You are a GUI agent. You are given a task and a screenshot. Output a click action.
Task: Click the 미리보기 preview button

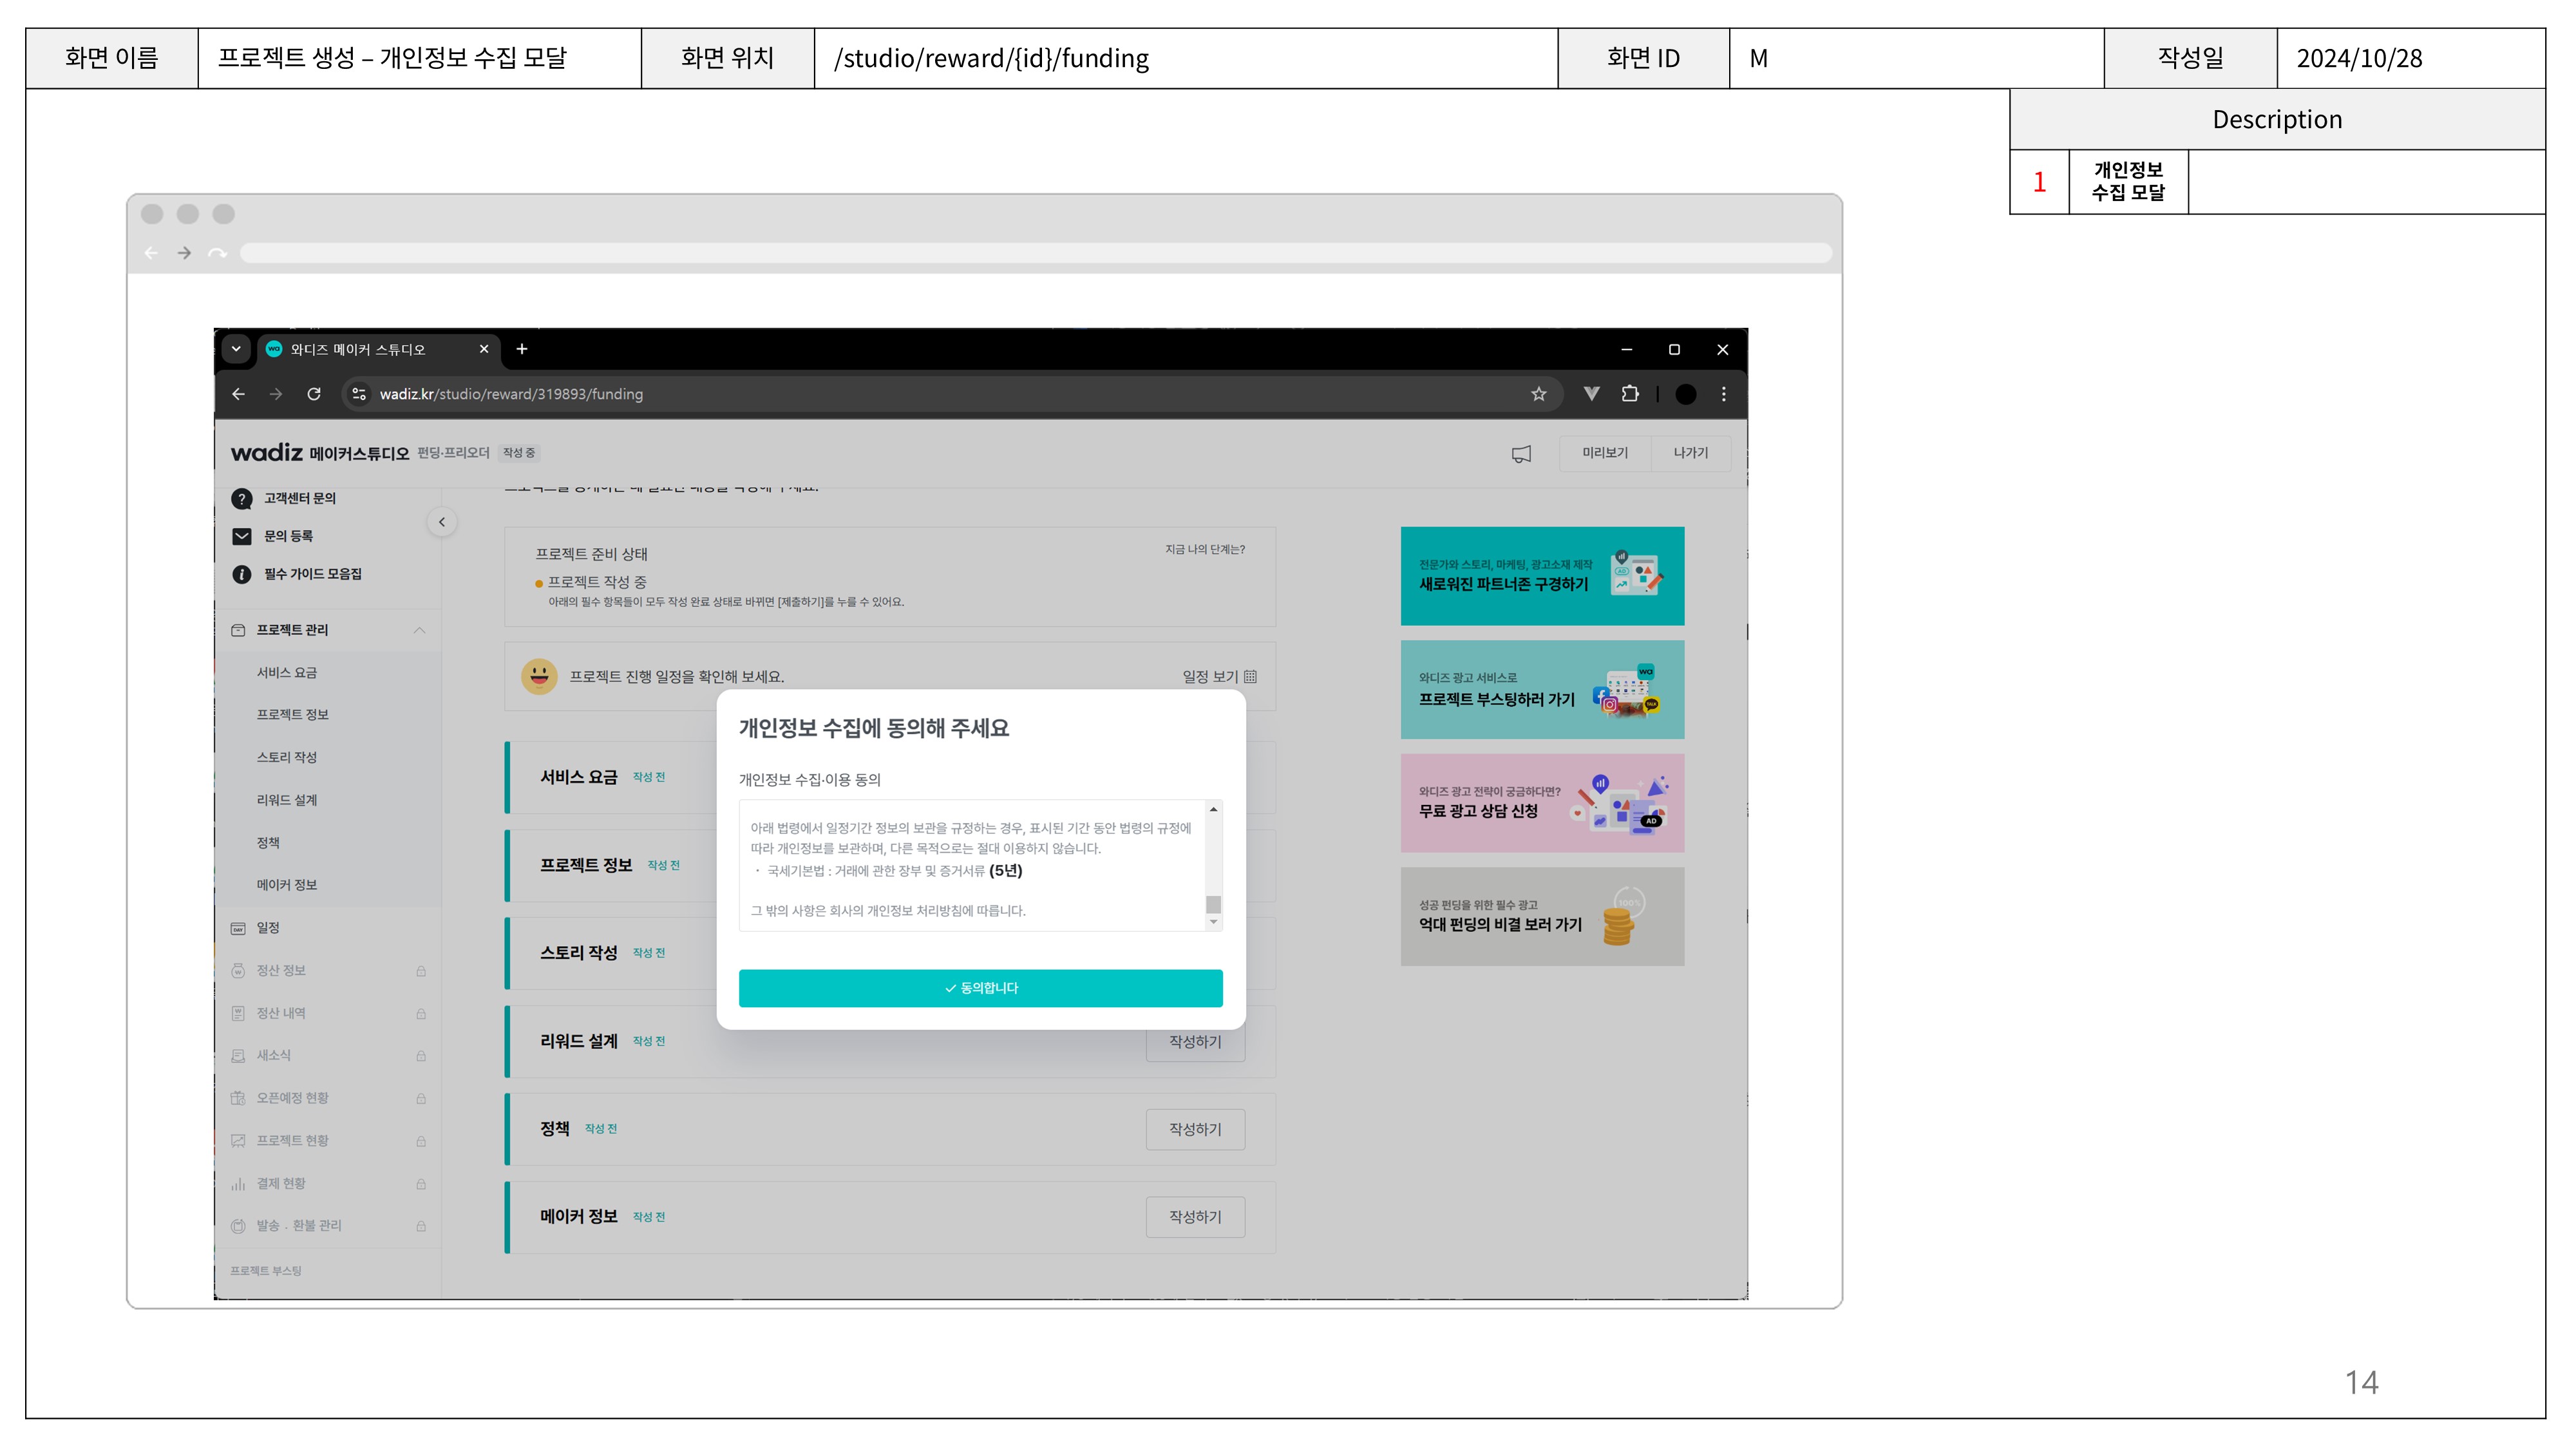[x=1604, y=453]
